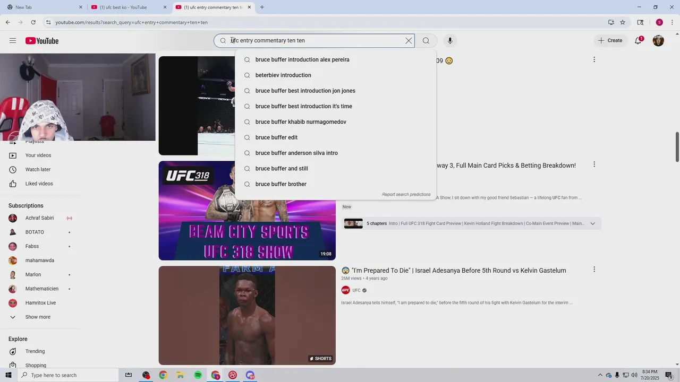The height and width of the screenshot is (382, 680).
Task: Bookmark this page with star icon
Action: (623, 22)
